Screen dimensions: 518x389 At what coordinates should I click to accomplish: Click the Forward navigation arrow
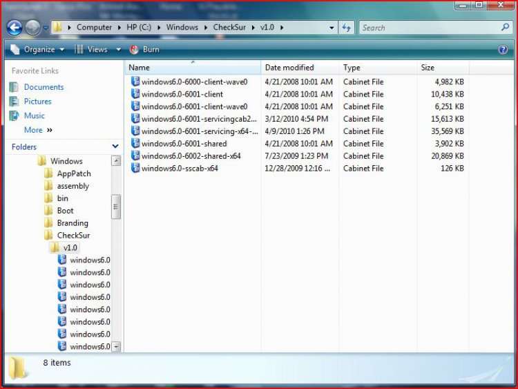click(x=33, y=28)
